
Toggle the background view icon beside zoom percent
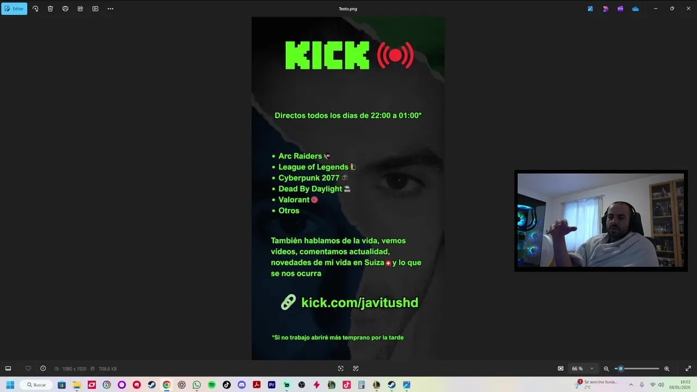click(561, 369)
